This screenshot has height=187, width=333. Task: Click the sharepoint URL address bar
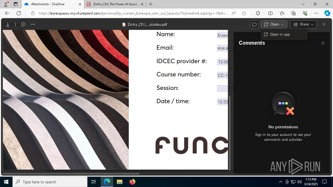(x=133, y=13)
